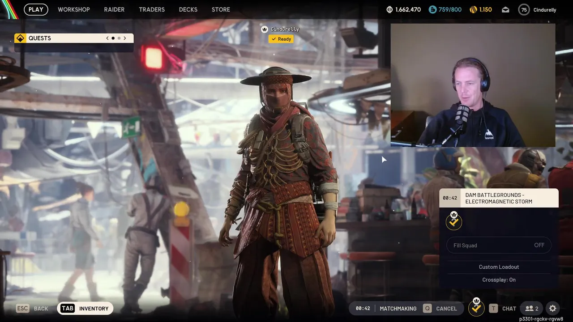
Task: Click the QUESTS panel header
Action: coord(74,38)
